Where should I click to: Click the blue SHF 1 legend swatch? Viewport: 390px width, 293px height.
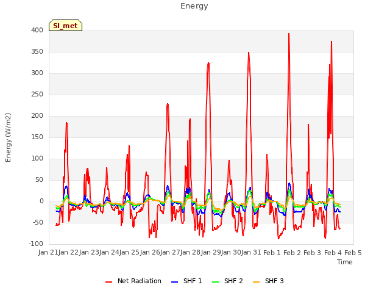pyautogui.click(x=175, y=282)
